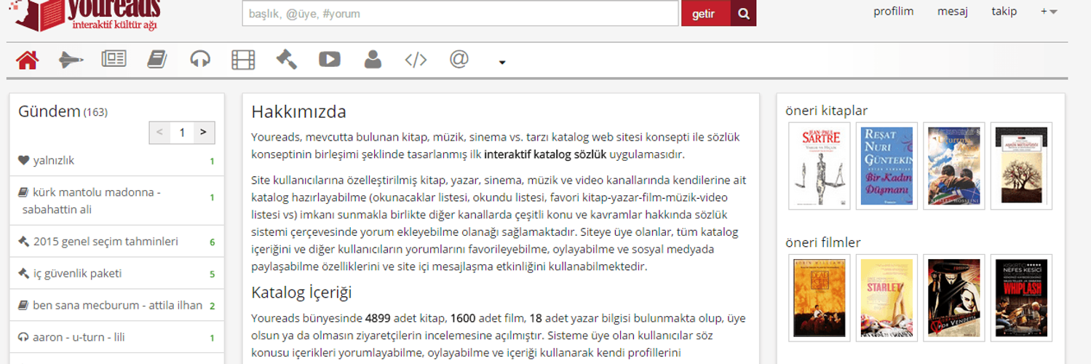Open the newspaper channel icon

[114, 59]
